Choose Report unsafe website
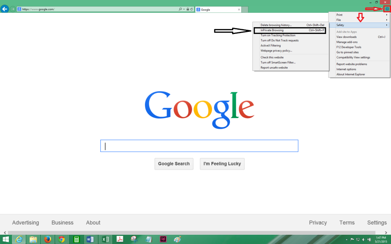The height and width of the screenshot is (244, 391). point(291,67)
